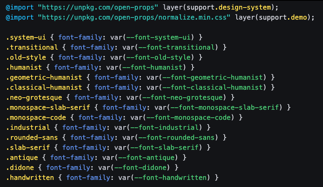323x187 pixels.
Task: Click the .slab-serif selector
Action: tap(28, 148)
